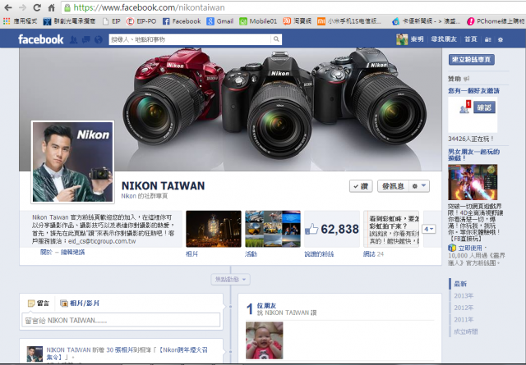
Task: Open the user profile picture in the header
Action: [x=402, y=39]
